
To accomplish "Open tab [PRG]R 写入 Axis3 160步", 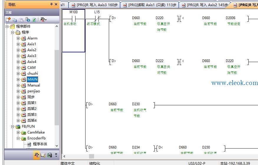I will pyautogui.click(x=95, y=5).
